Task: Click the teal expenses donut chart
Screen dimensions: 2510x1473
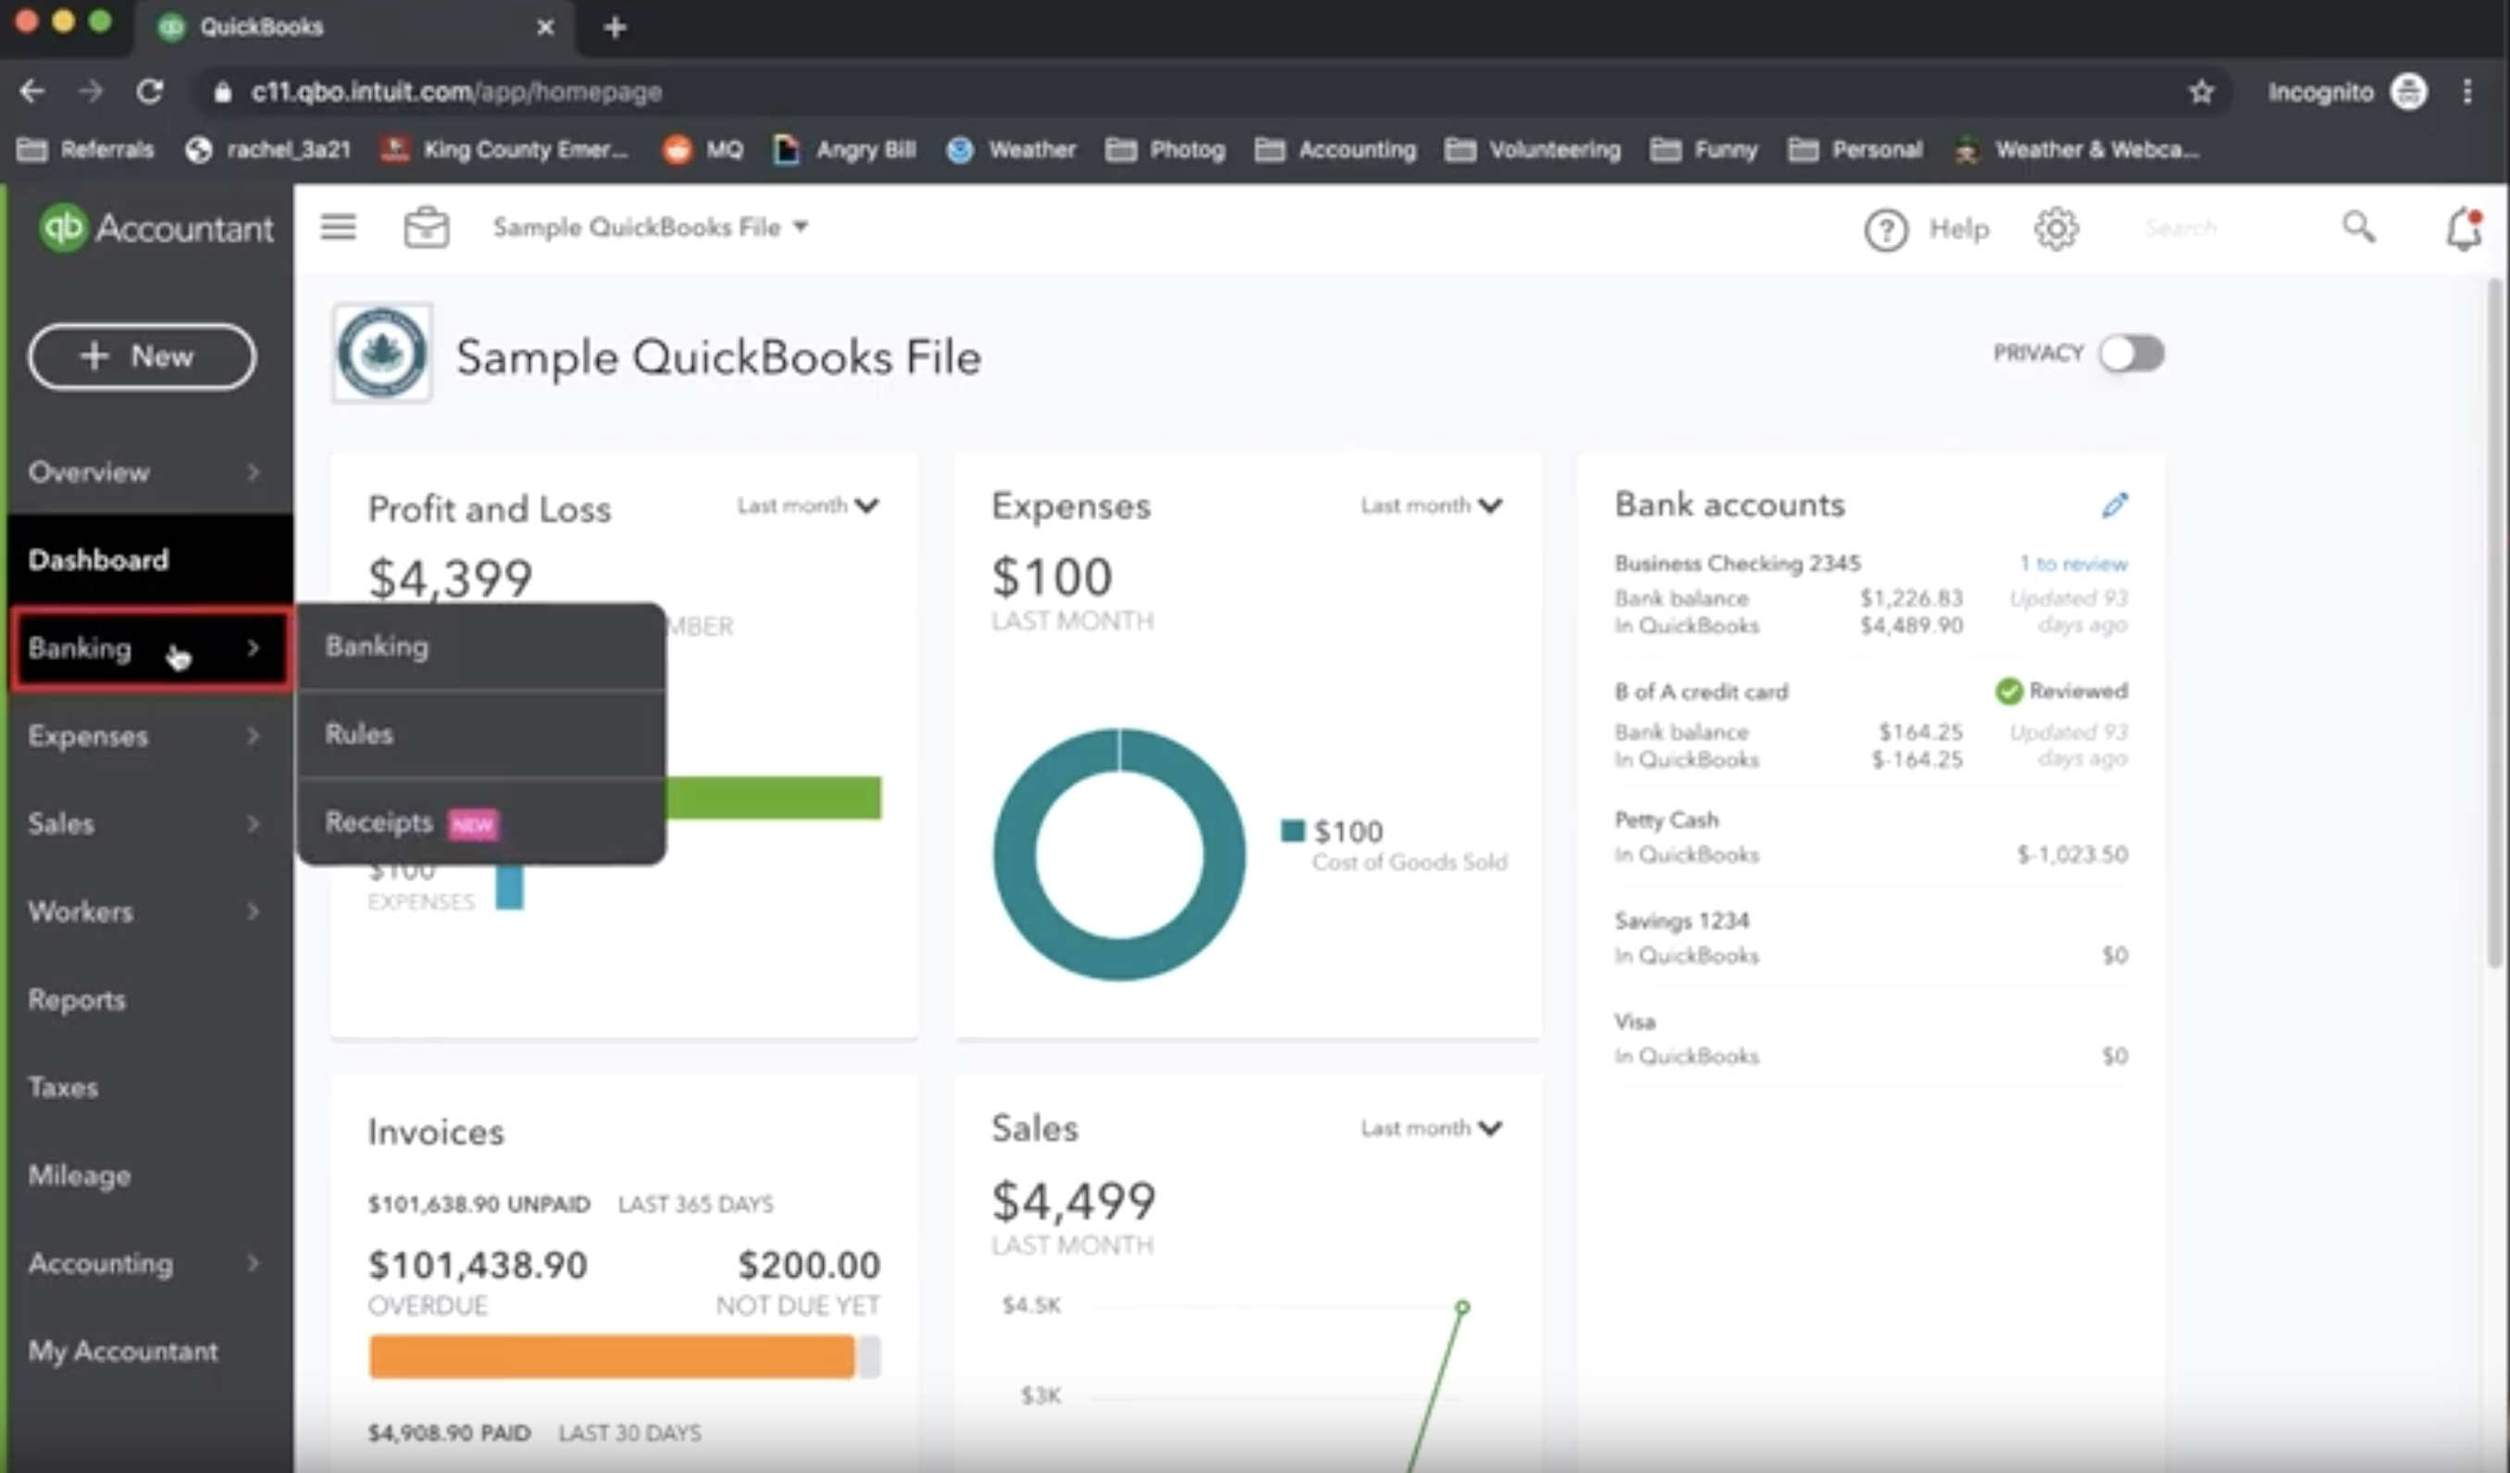Action: click(1119, 855)
